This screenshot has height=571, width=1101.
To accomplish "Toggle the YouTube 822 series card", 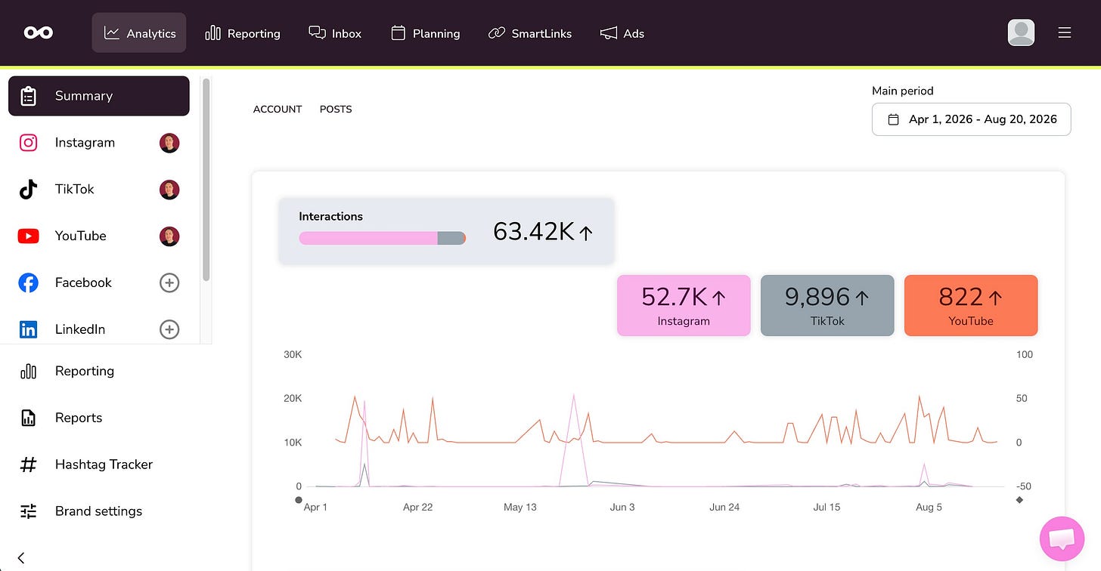I will (x=971, y=305).
